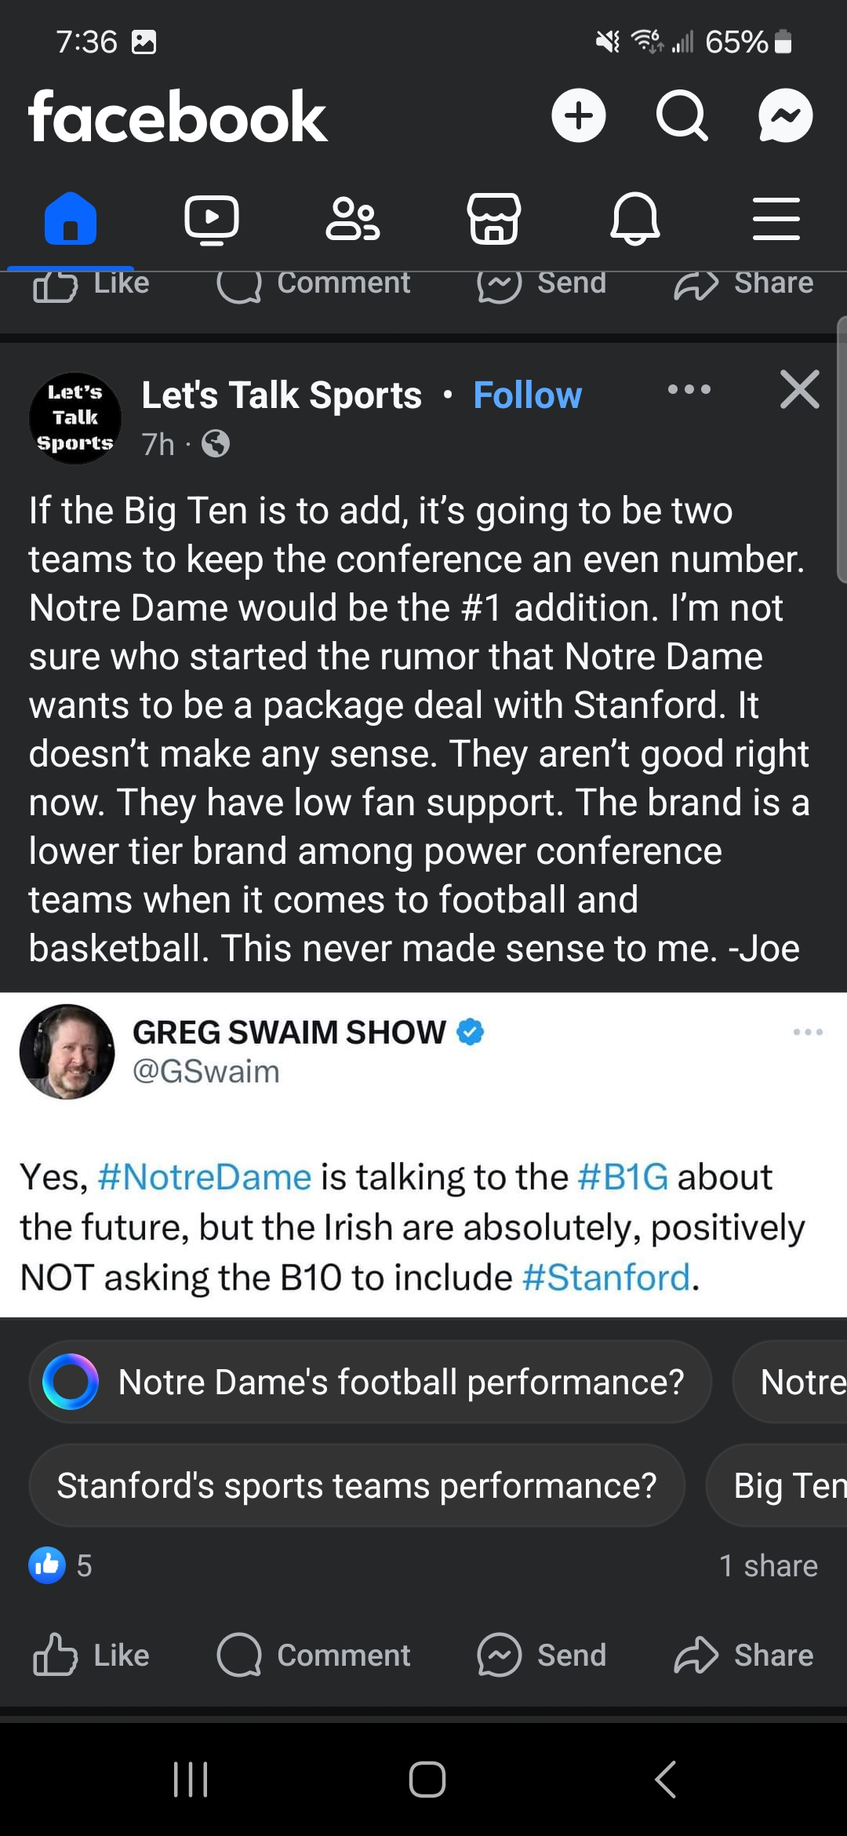The width and height of the screenshot is (847, 1836).
Task: Open the Friends tab icon
Action: tap(353, 219)
